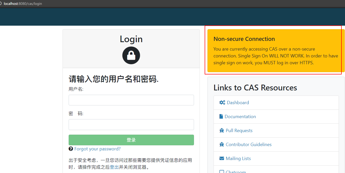Click the Mailing Lists envelope icon
Image resolution: width=345 pixels, height=173 pixels.
coord(222,159)
